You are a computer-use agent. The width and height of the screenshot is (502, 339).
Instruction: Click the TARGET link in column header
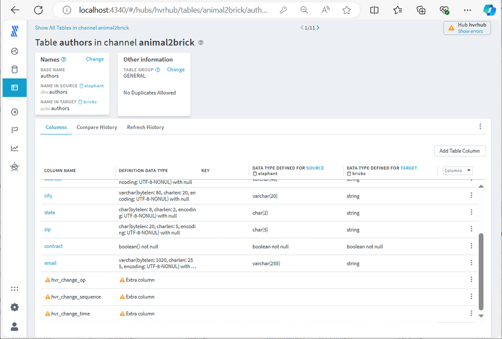click(409, 168)
